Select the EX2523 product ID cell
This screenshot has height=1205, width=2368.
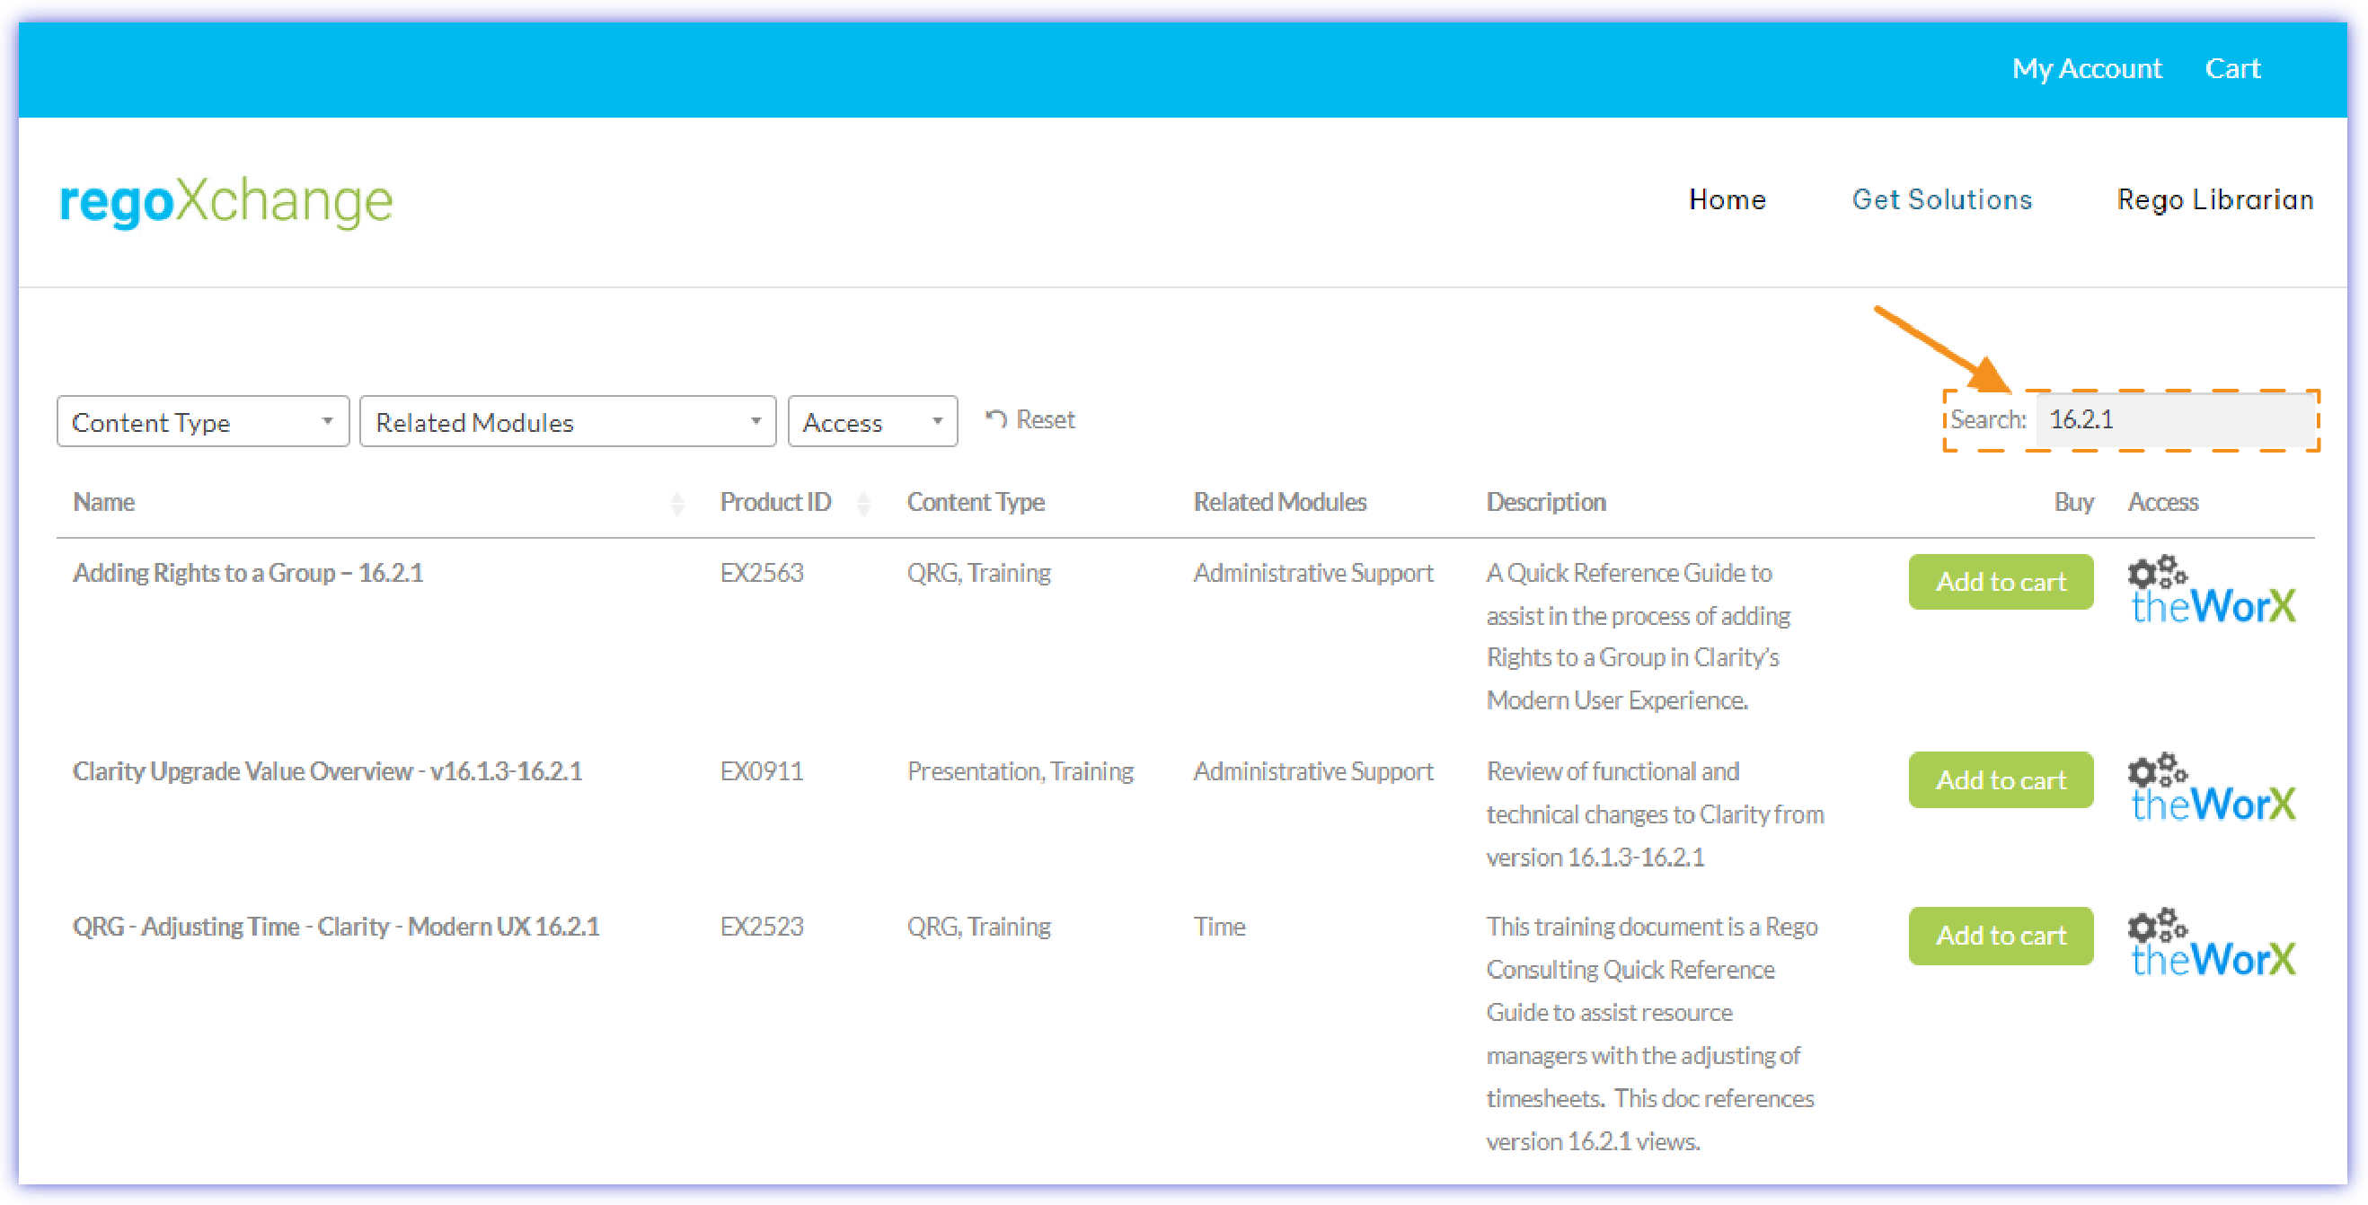[761, 927]
